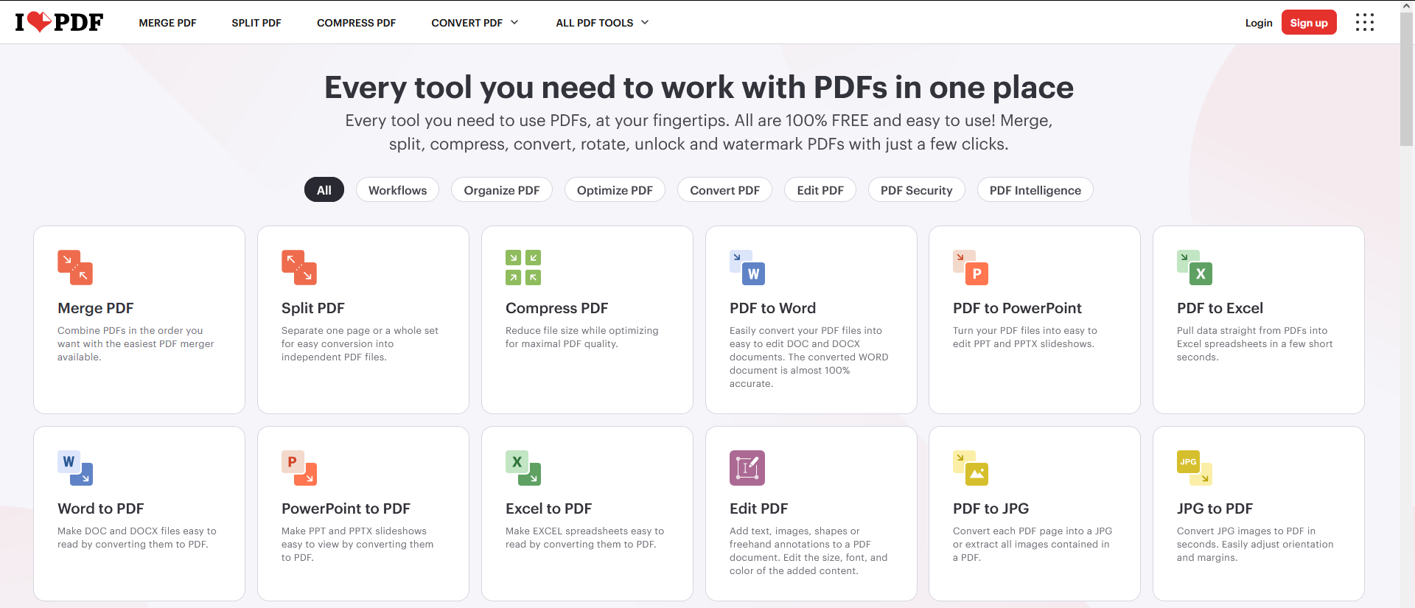This screenshot has height=608, width=1415.
Task: Open the nine-dot apps grid menu
Action: click(x=1365, y=22)
